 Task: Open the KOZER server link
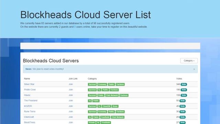click(28, 106)
